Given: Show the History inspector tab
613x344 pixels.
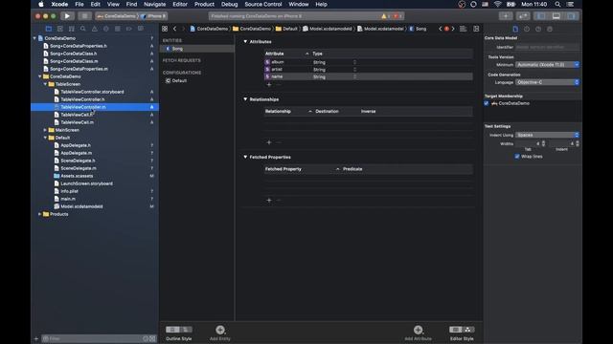Looking at the screenshot, I should [527, 29].
